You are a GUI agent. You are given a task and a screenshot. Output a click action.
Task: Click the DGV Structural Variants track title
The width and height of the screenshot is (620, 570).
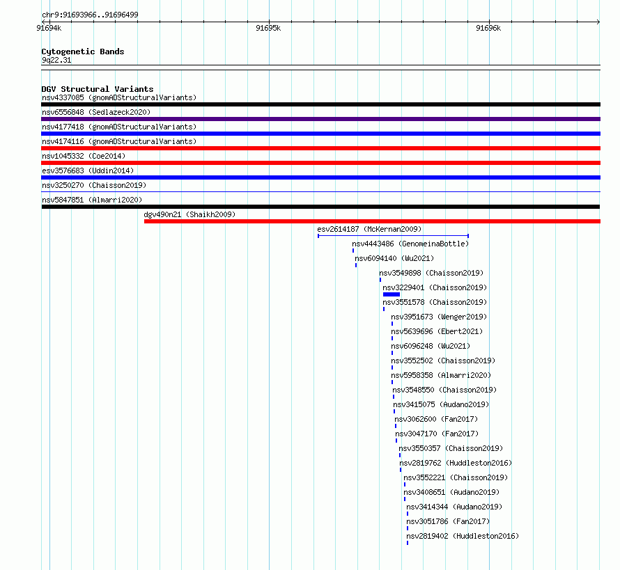[98, 89]
